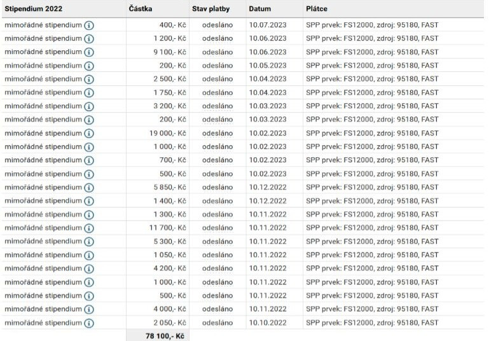Click odesláno status in the 11 700,- Kč row
This screenshot has height=341, width=489.
tap(217, 228)
